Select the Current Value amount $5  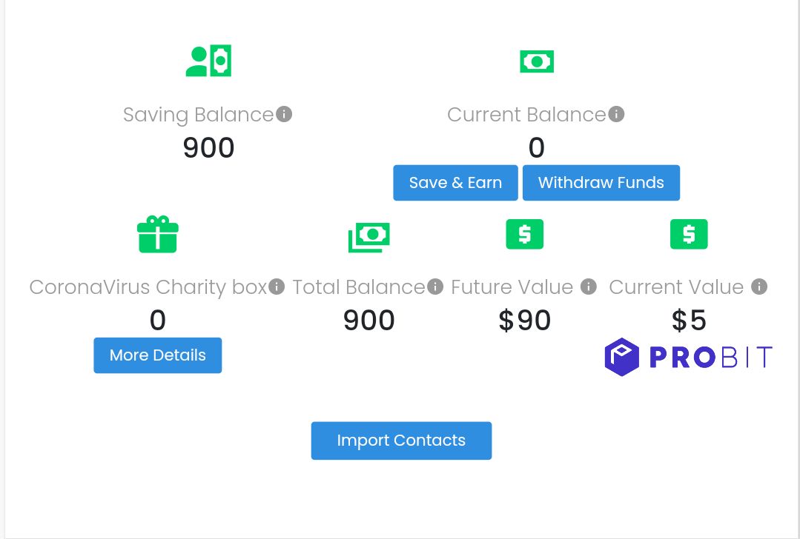[689, 321]
